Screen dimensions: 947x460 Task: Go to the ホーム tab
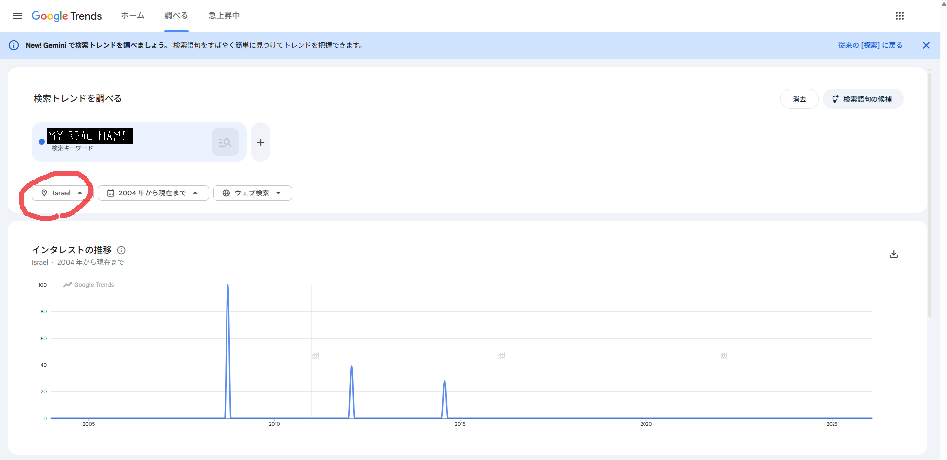[133, 16]
